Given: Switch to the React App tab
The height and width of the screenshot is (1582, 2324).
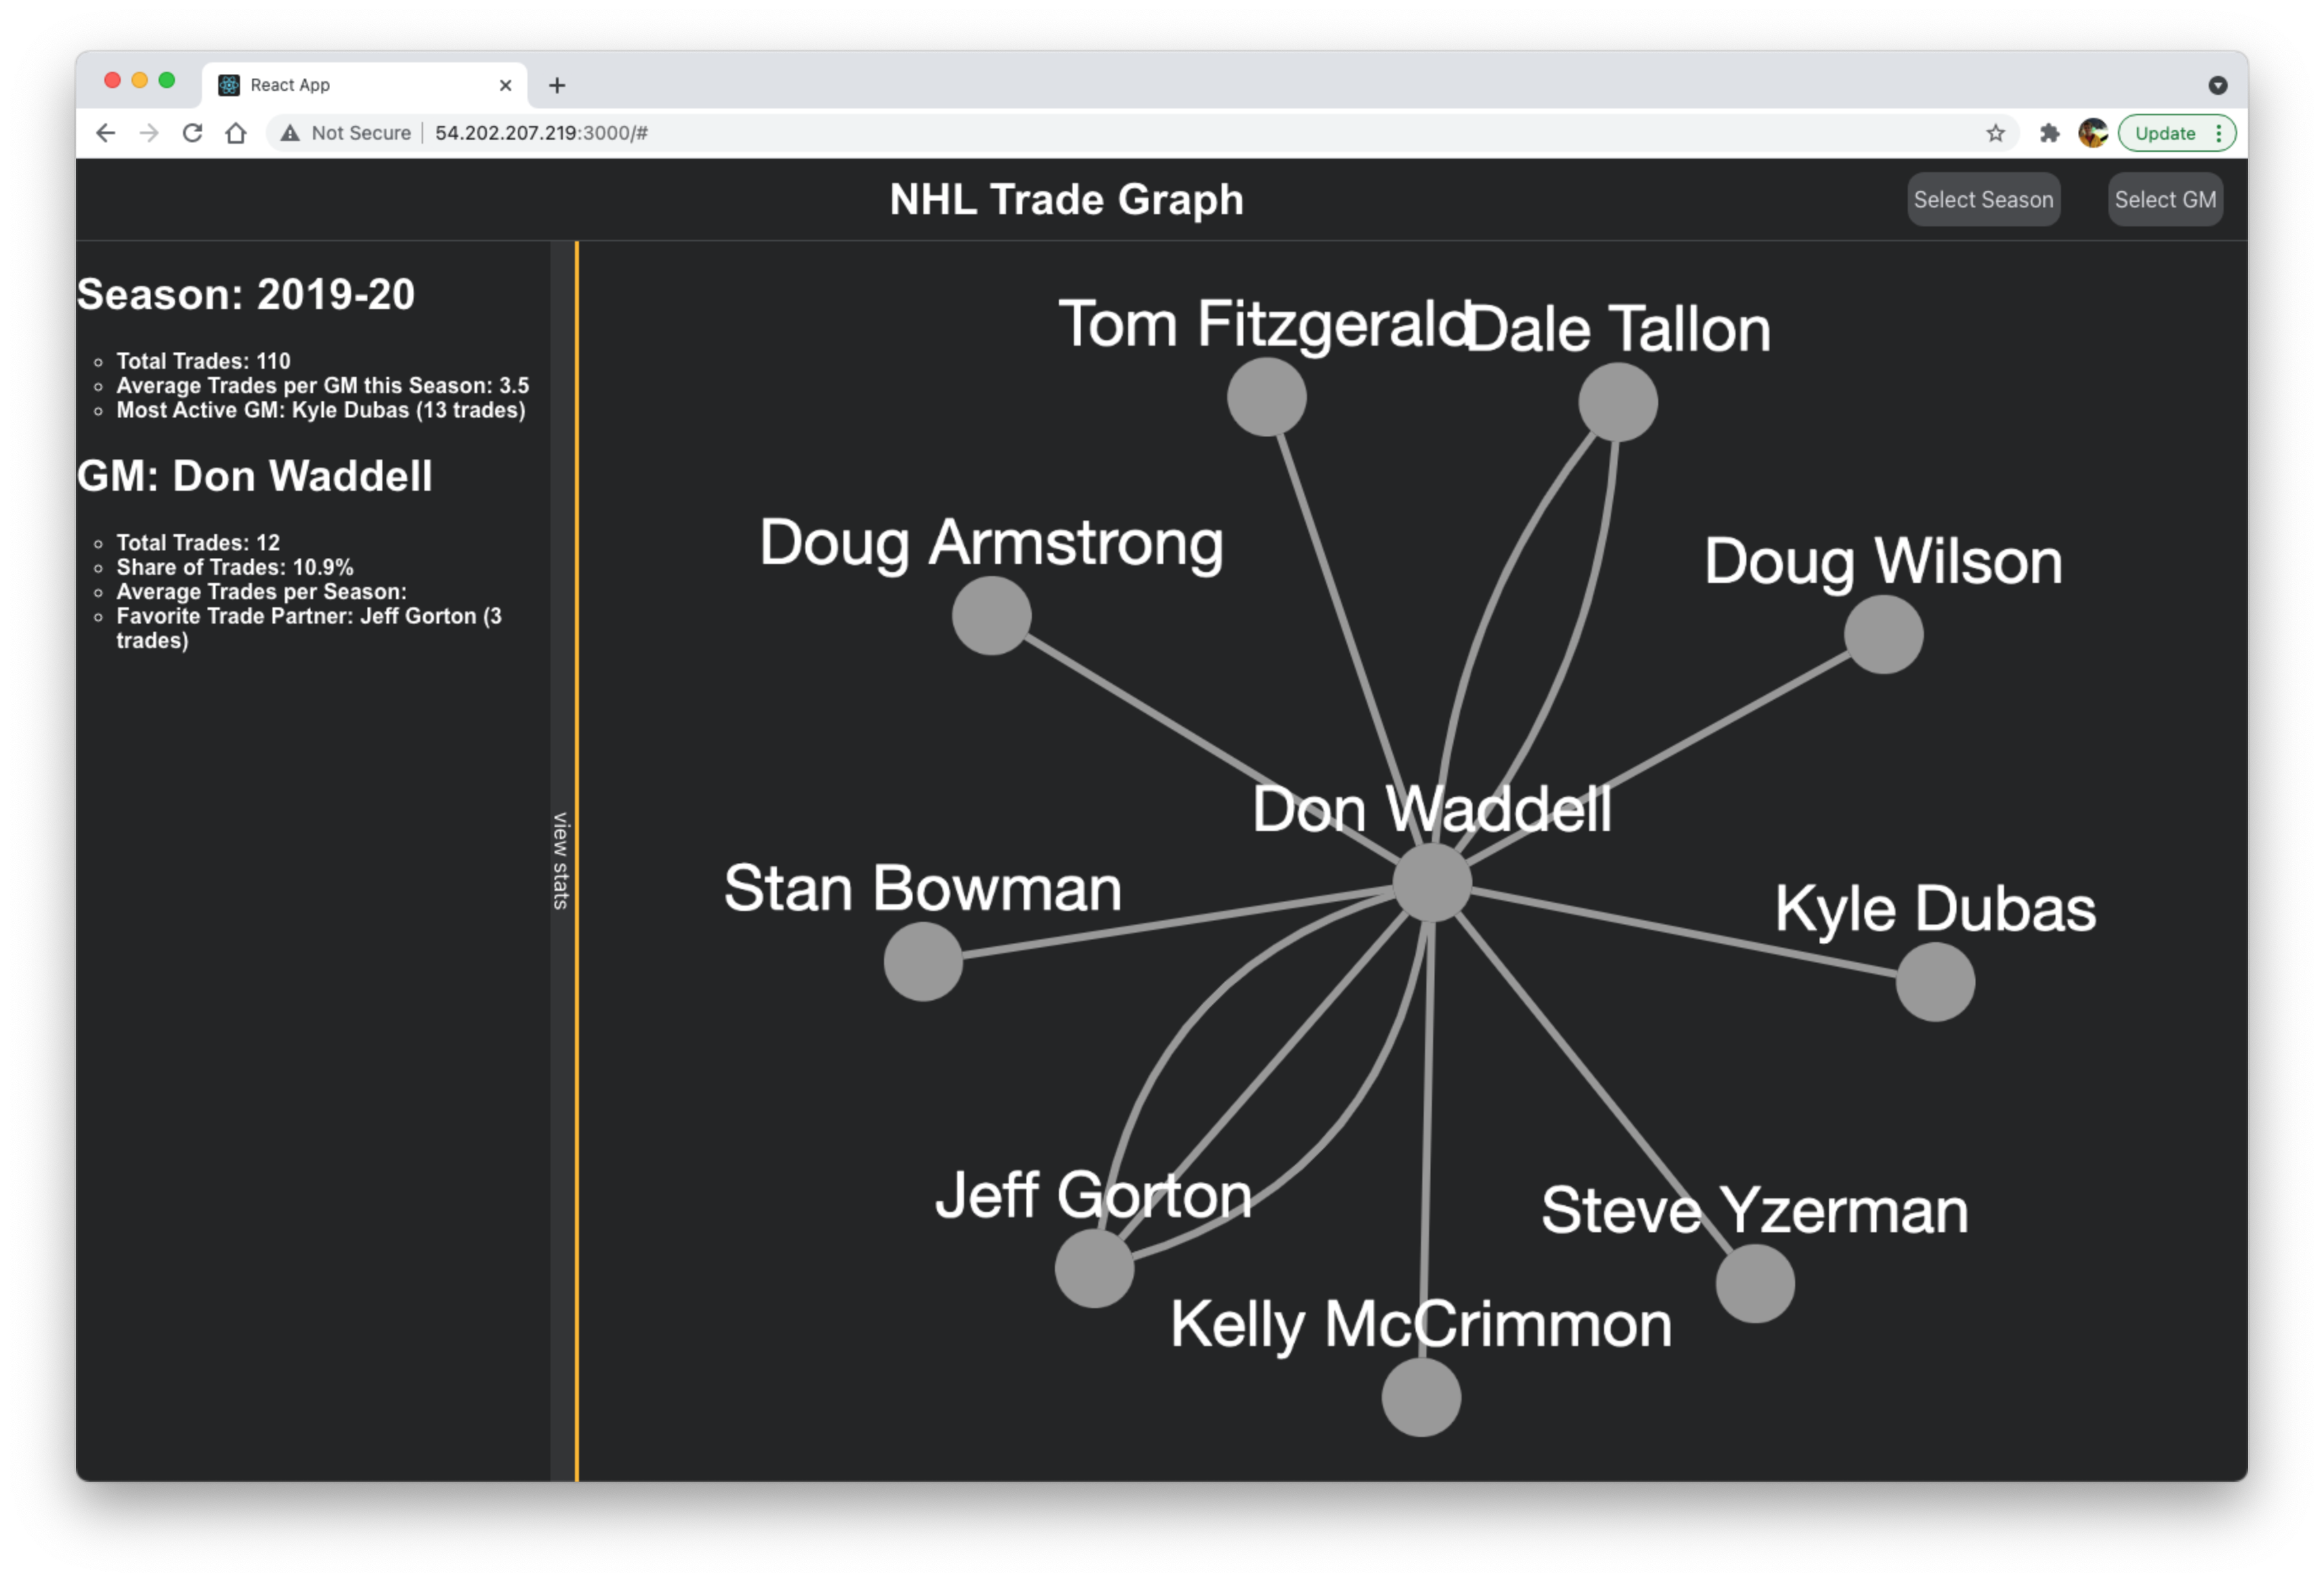Looking at the screenshot, I should click(365, 85).
